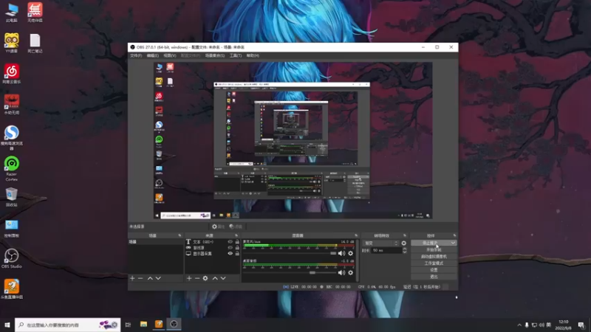
Task: Open the OBS Studio desktop shortcut
Action: [12, 258]
